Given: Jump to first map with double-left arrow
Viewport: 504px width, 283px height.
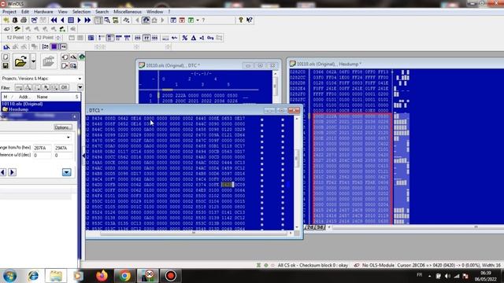Looking at the screenshot, I should [x=54, y=20].
